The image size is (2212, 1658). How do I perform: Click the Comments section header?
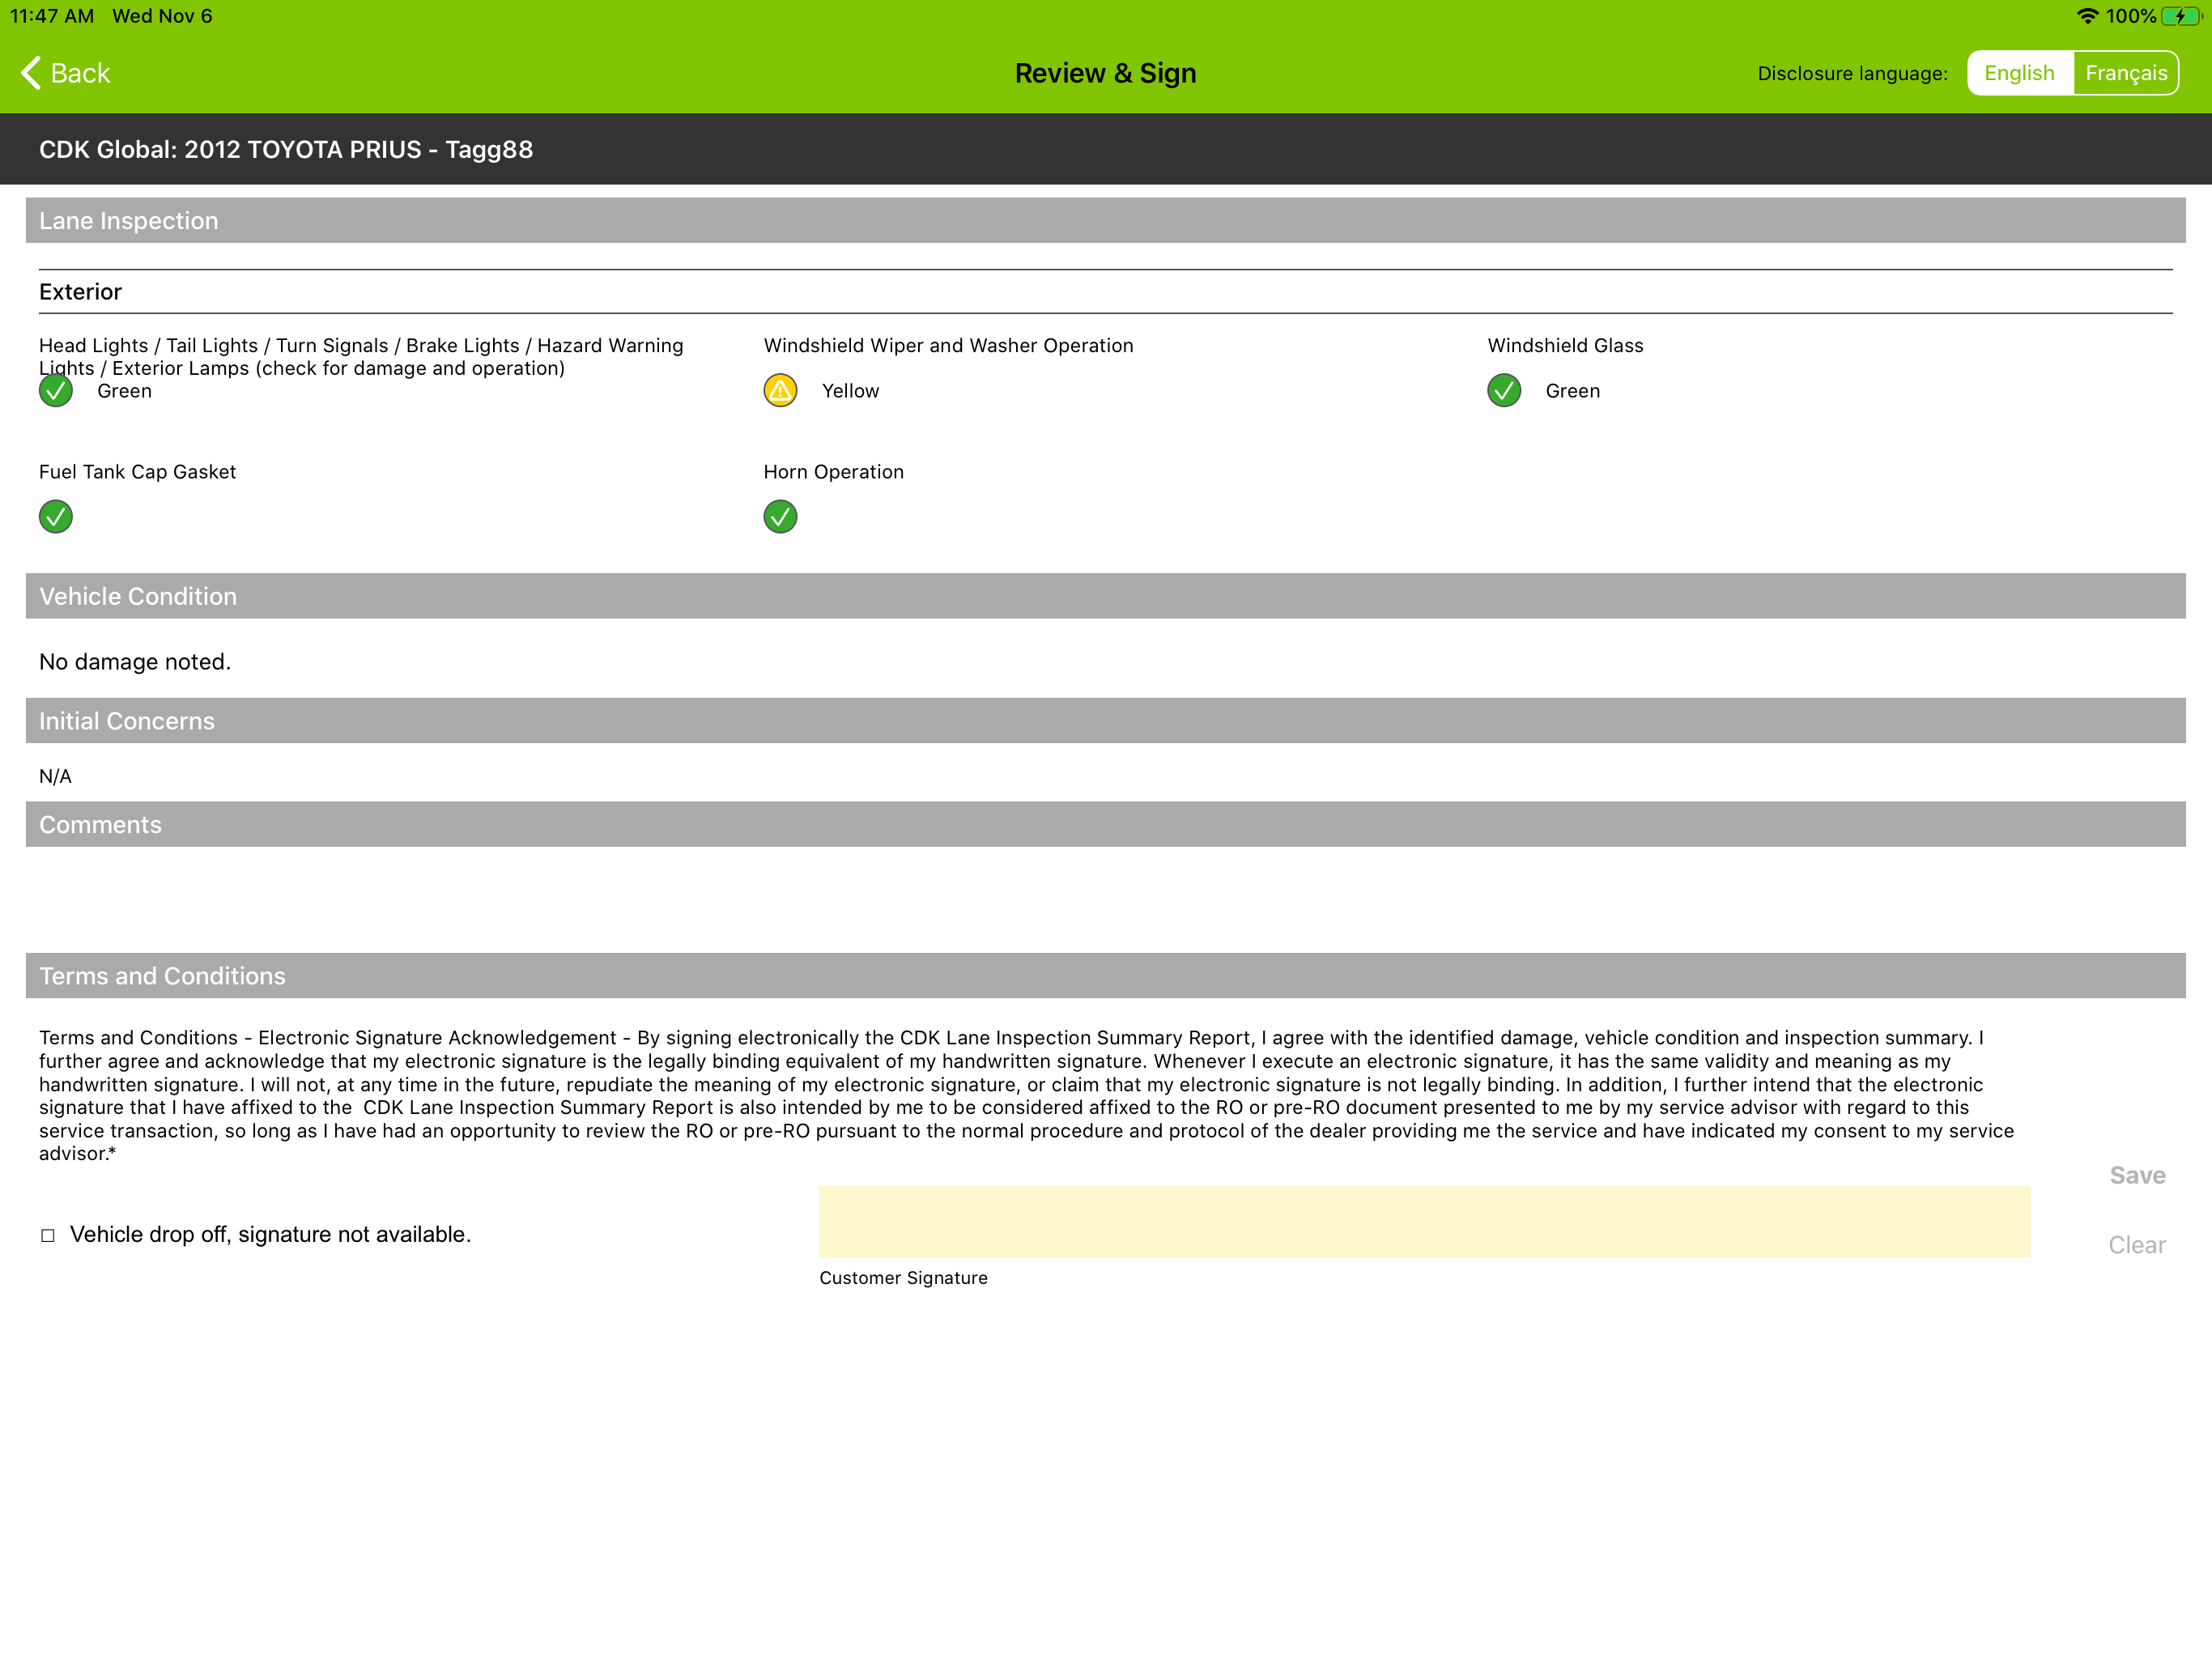tap(1105, 824)
